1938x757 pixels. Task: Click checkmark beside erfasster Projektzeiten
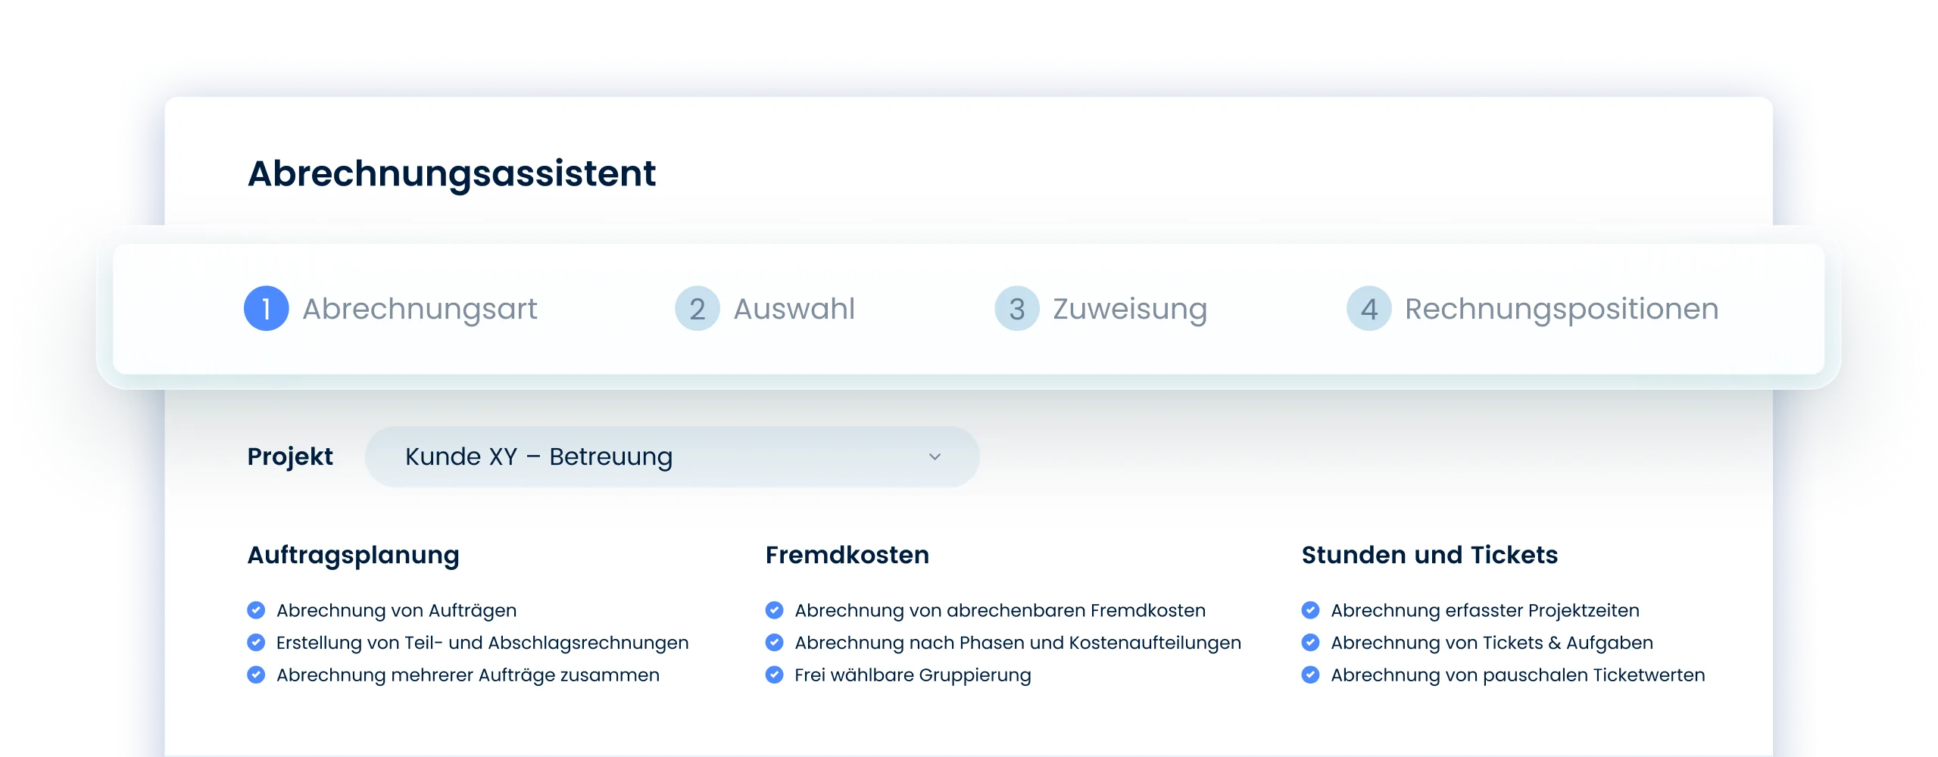coord(1310,610)
